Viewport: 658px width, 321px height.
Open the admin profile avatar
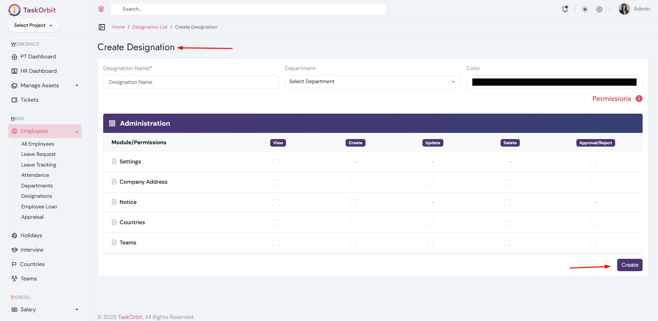(x=624, y=9)
